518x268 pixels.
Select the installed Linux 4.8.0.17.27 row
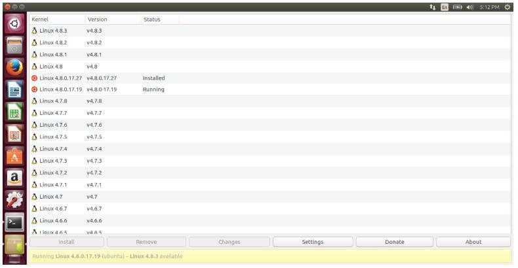[270, 78]
